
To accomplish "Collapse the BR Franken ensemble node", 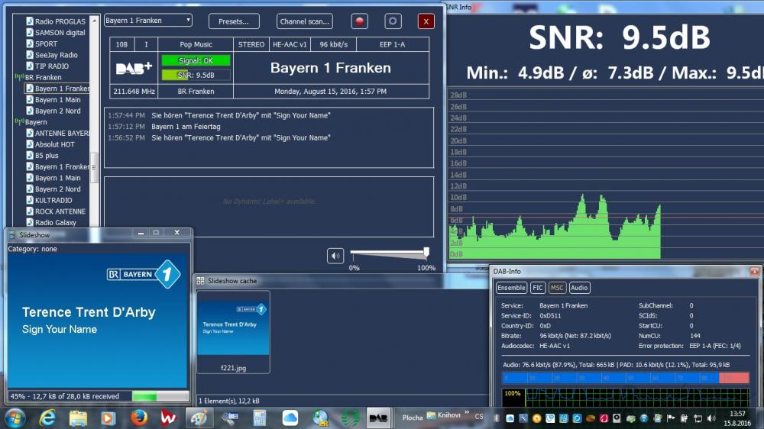I will (x=38, y=77).
